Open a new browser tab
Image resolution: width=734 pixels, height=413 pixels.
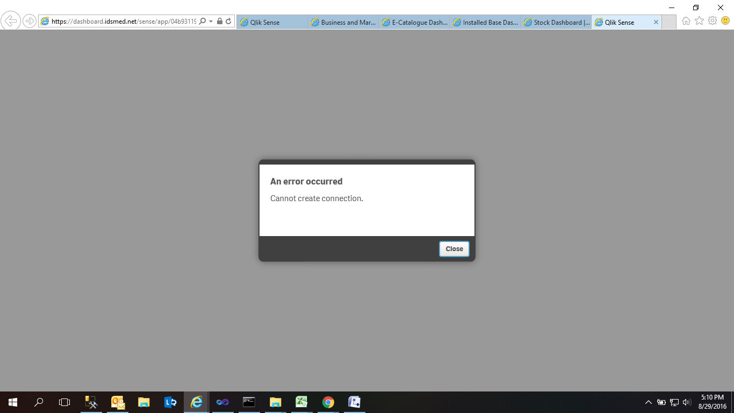(669, 22)
